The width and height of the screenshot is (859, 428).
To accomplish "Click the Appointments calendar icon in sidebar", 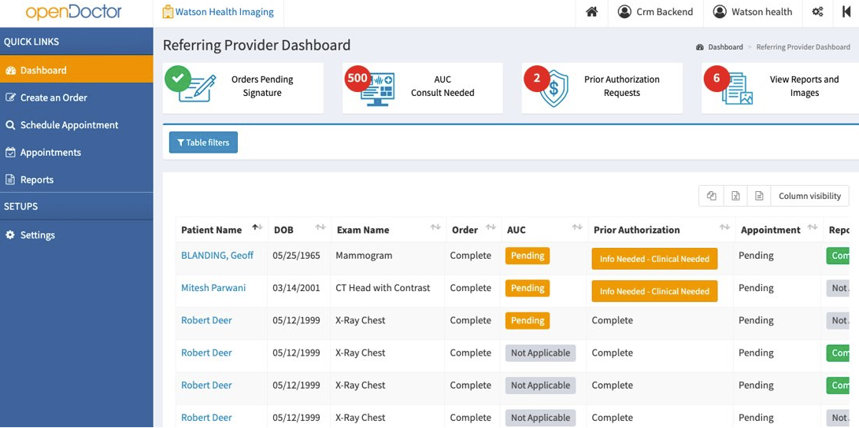I will pos(10,152).
